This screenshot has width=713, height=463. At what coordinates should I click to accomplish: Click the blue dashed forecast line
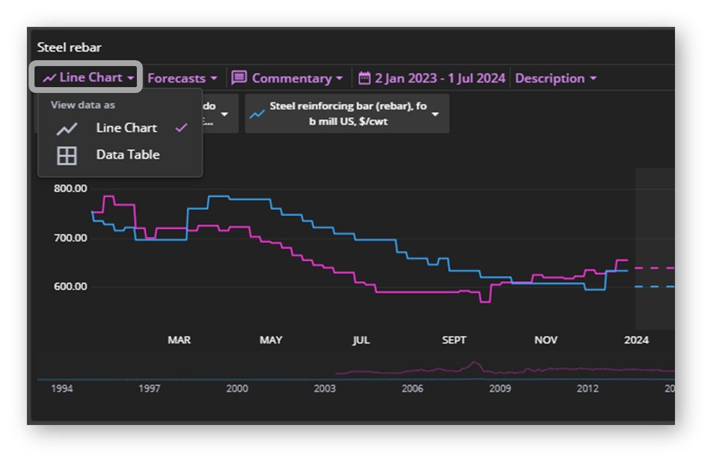[654, 286]
